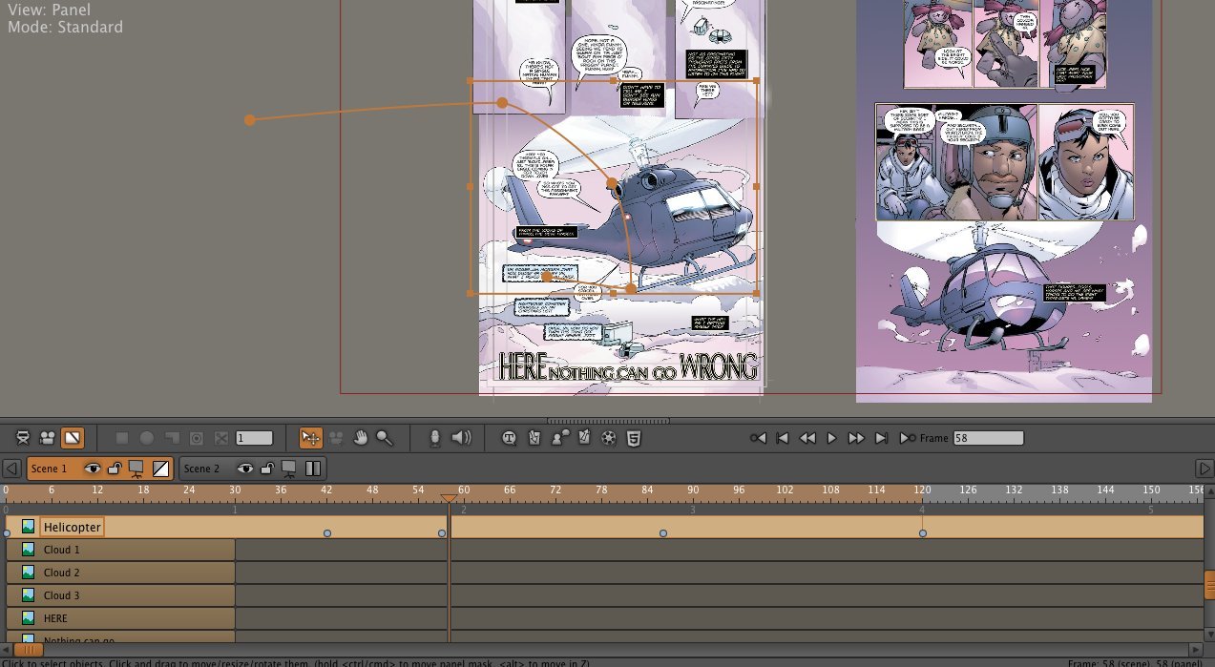Viewport: 1215px width, 667px height.
Task: Activate the Hand pan tool
Action: click(x=361, y=437)
